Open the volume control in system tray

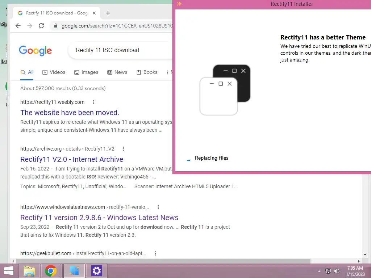pos(337,271)
